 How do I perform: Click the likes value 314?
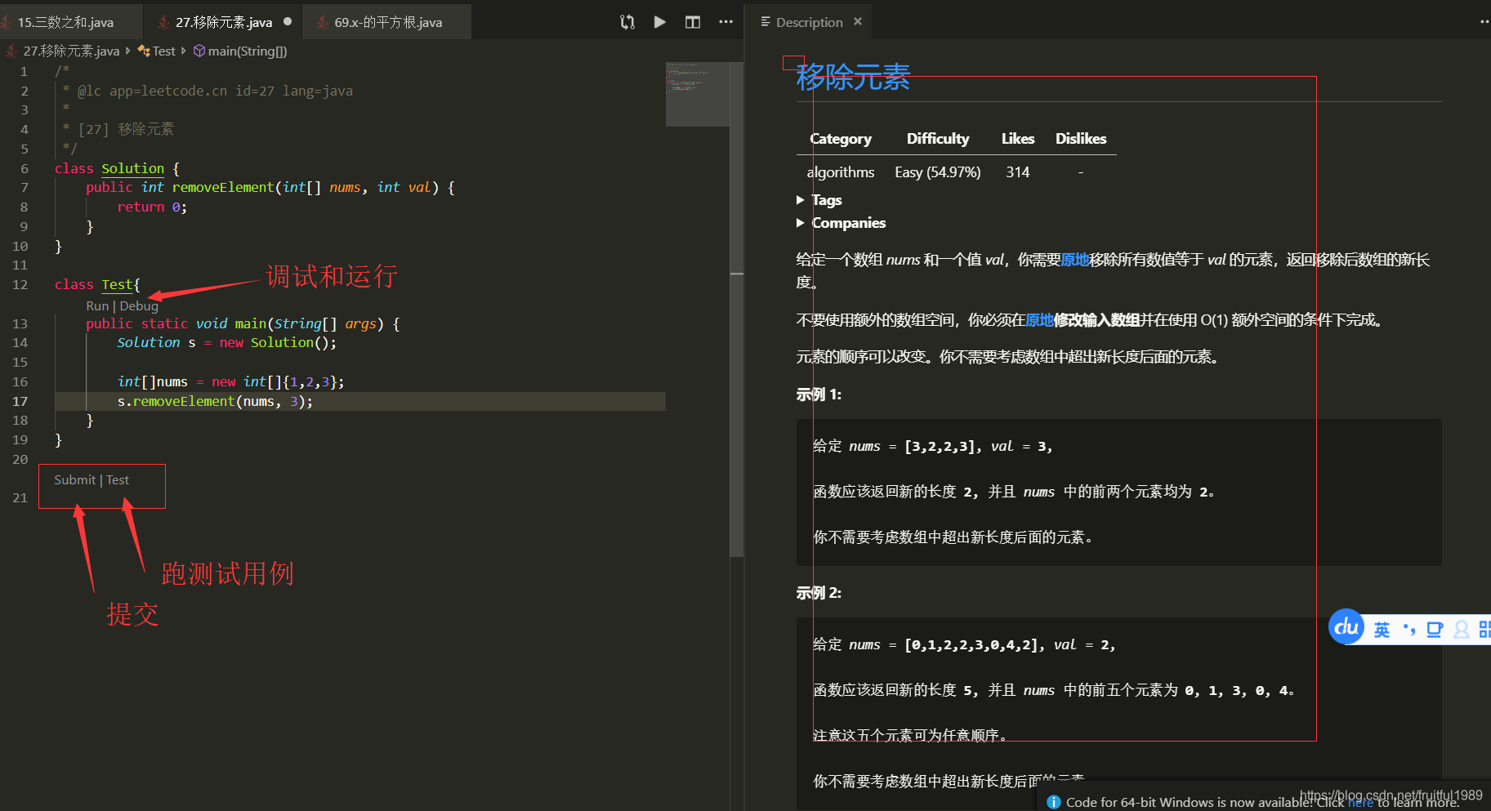(x=1018, y=172)
